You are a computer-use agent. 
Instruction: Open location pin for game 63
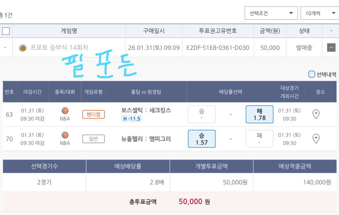click(x=316, y=114)
